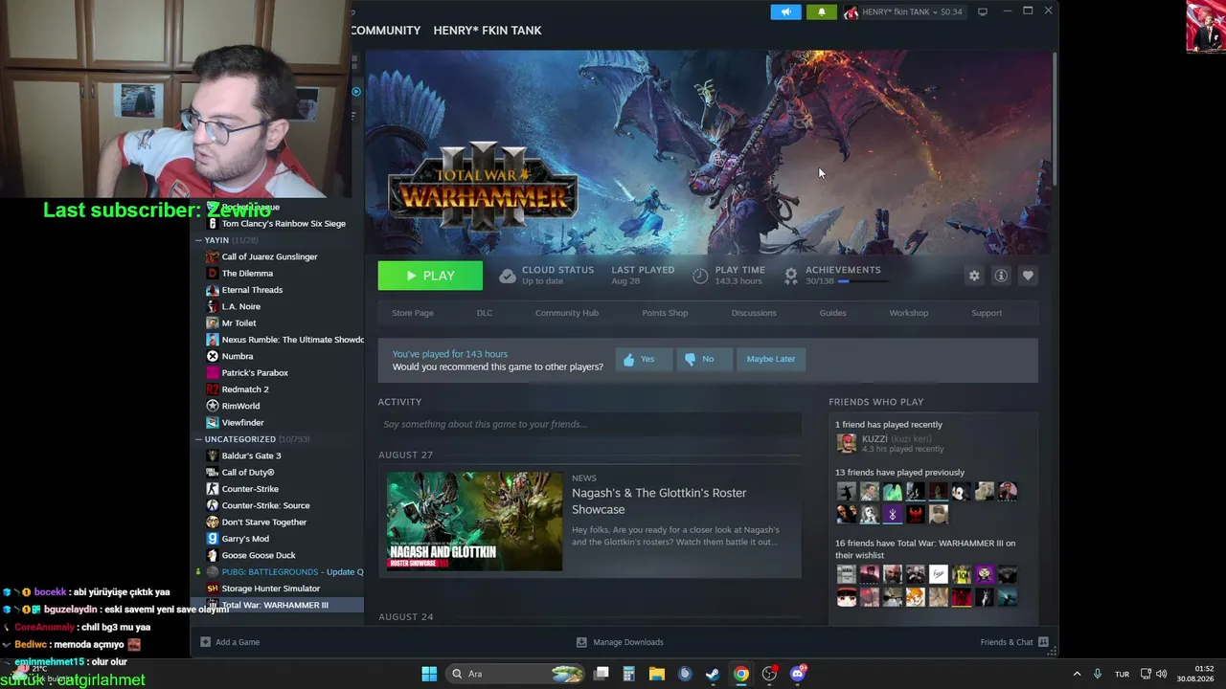Open the green notifications bell
Image resolution: width=1226 pixels, height=689 pixels.
(821, 12)
